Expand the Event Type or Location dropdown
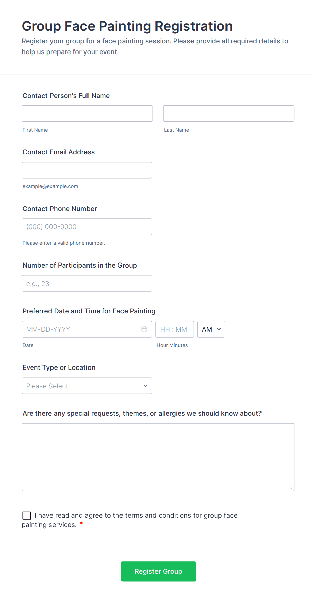Viewport: 313px width, 598px height. [87, 386]
